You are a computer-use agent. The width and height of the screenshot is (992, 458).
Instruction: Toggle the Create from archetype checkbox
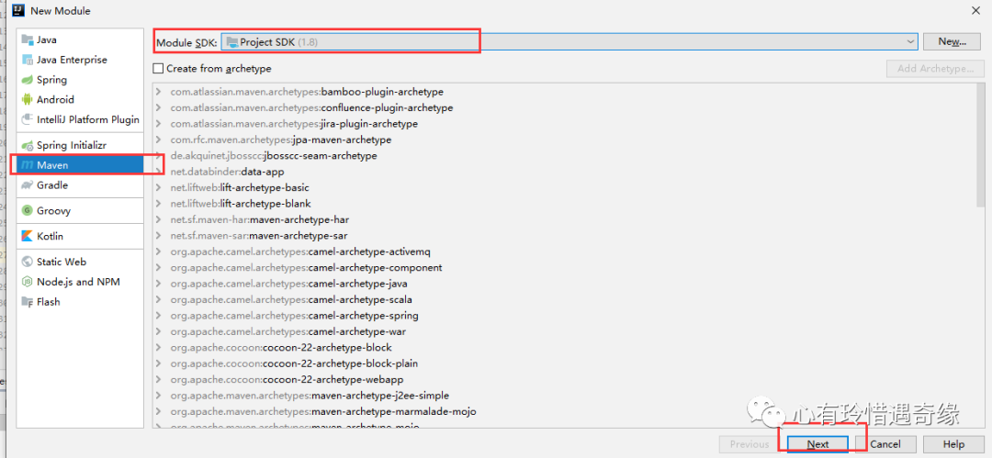(x=158, y=68)
